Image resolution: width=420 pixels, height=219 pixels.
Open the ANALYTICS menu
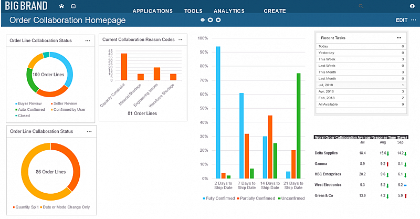229,11
